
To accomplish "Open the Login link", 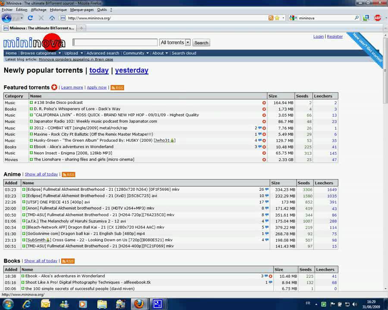I will [x=319, y=36].
